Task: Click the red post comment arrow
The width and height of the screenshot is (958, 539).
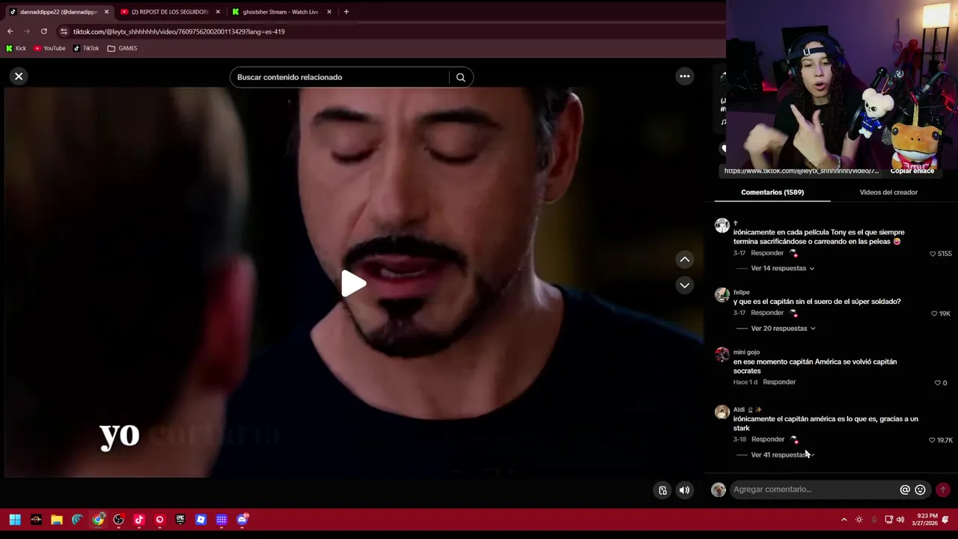Action: pos(943,490)
